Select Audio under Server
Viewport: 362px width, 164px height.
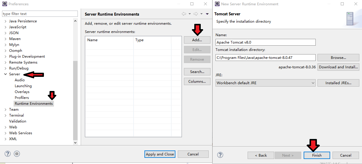pyautogui.click(x=20, y=80)
